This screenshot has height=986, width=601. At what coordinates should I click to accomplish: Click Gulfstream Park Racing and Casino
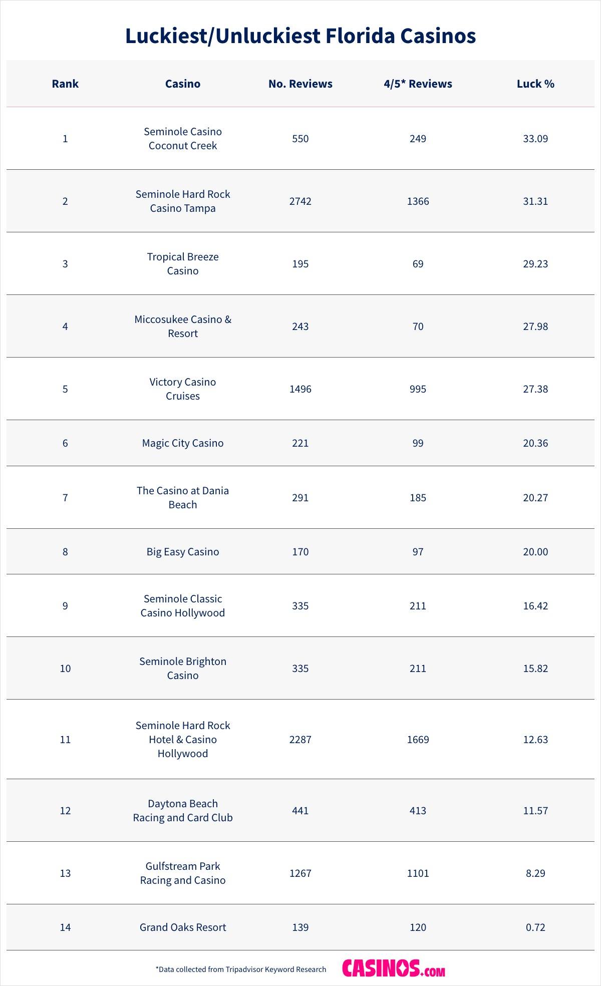[x=183, y=873]
